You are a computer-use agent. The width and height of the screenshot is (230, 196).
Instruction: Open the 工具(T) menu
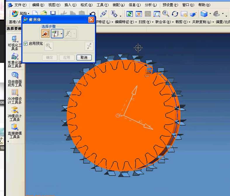(103, 5)
